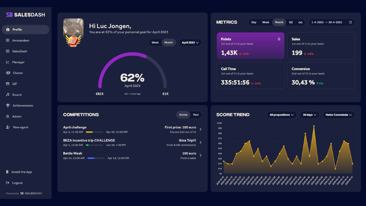Click the 62% goal gauge arc
This screenshot has height=206, width=366.
tap(132, 70)
